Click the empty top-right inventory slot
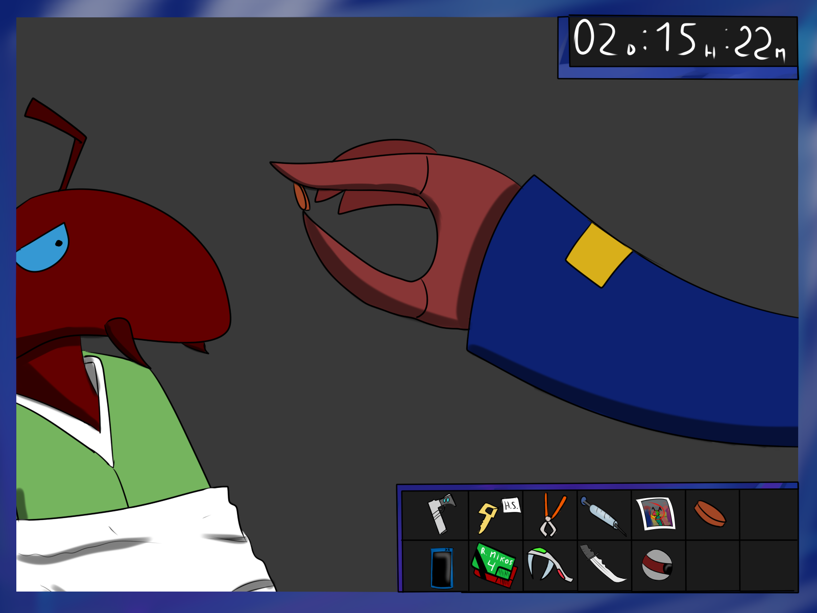This screenshot has height=613, width=817. click(x=768, y=514)
